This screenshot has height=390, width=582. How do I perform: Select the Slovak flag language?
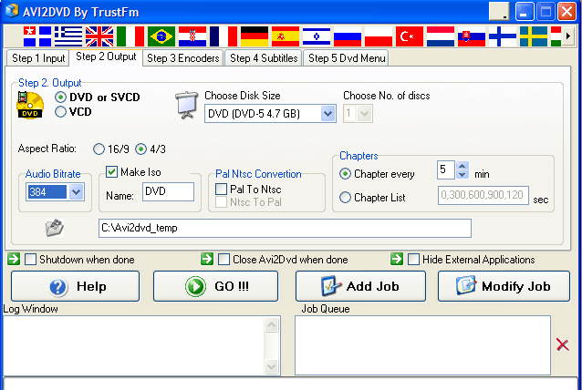[x=472, y=36]
